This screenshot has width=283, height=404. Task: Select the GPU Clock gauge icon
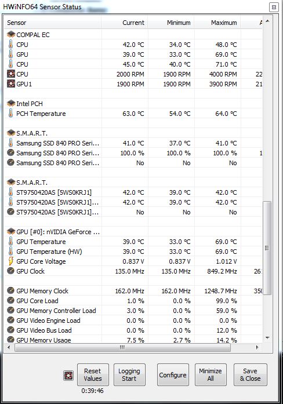click(10, 271)
